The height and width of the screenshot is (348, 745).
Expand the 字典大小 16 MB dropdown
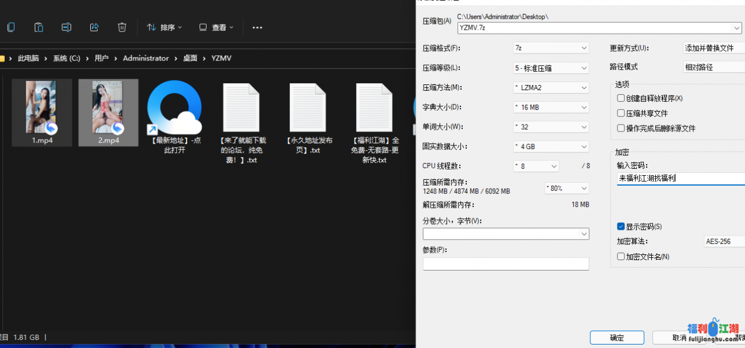pyautogui.click(x=551, y=107)
